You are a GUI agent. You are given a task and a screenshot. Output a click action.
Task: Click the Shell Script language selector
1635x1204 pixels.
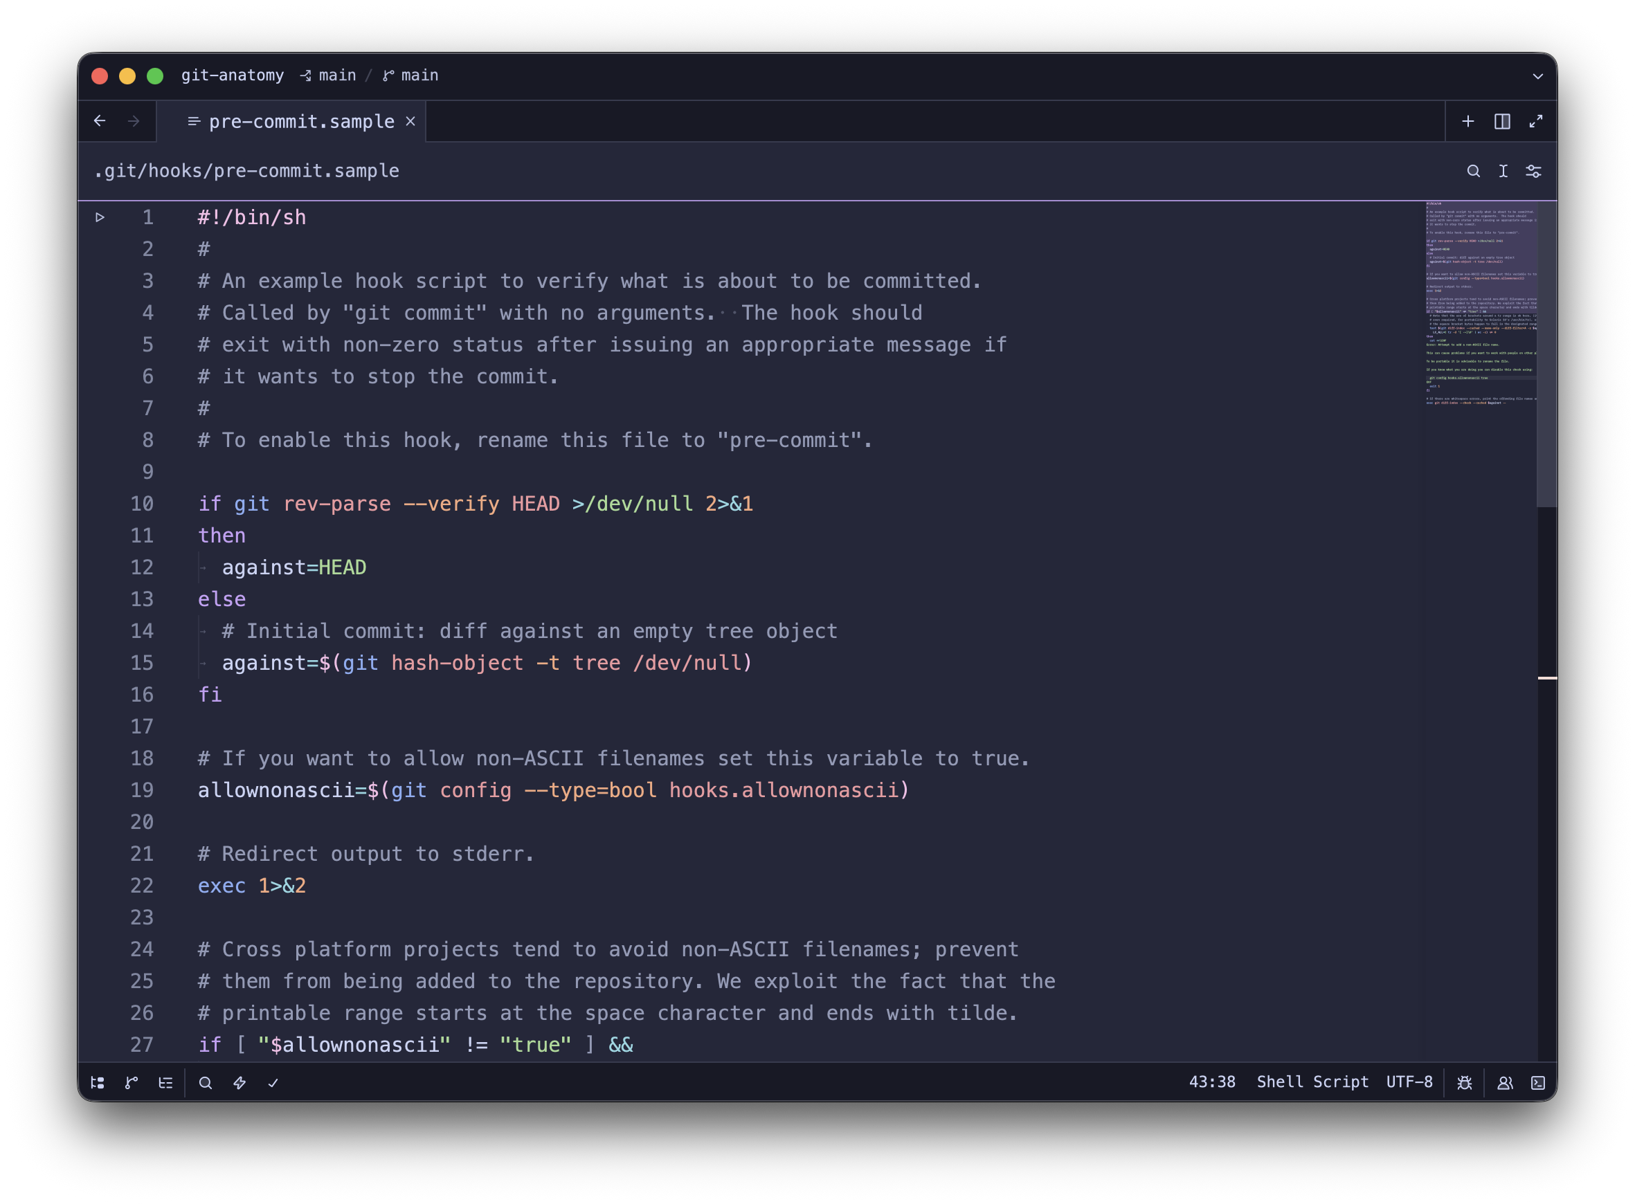(1312, 1082)
